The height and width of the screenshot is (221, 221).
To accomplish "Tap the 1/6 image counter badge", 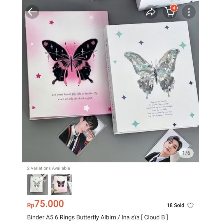I will [x=186, y=153].
